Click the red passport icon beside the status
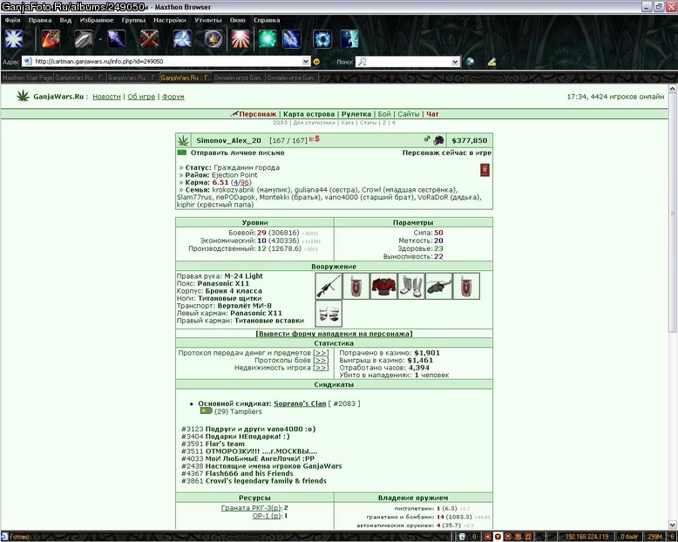This screenshot has height=542, width=678. coord(485,170)
